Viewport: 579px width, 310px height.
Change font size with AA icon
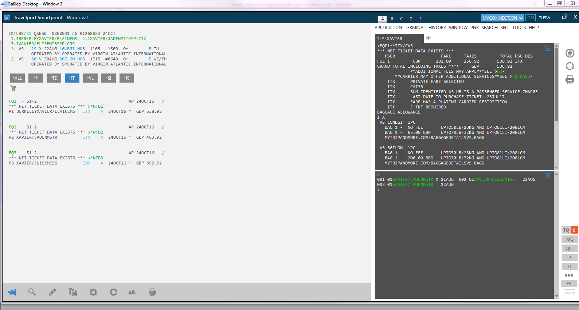[x=132, y=292]
